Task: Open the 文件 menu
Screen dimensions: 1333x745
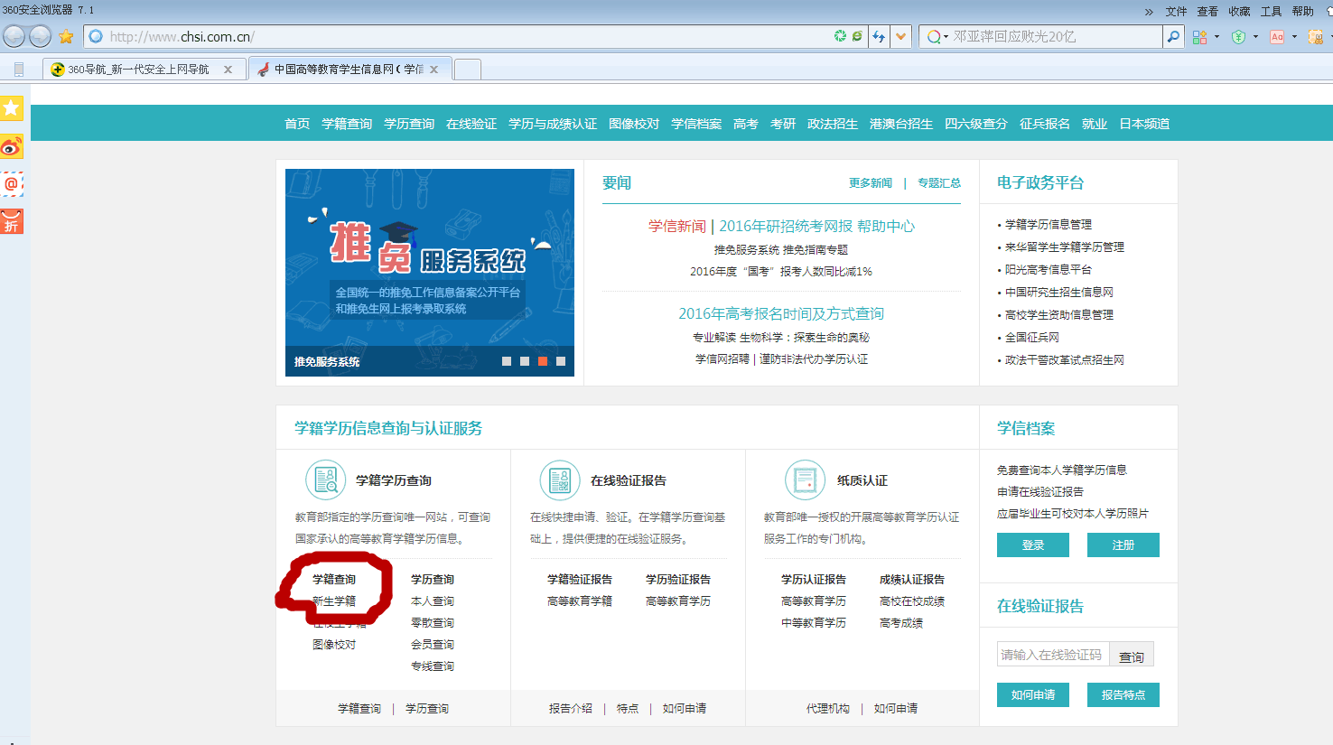Action: [1176, 12]
